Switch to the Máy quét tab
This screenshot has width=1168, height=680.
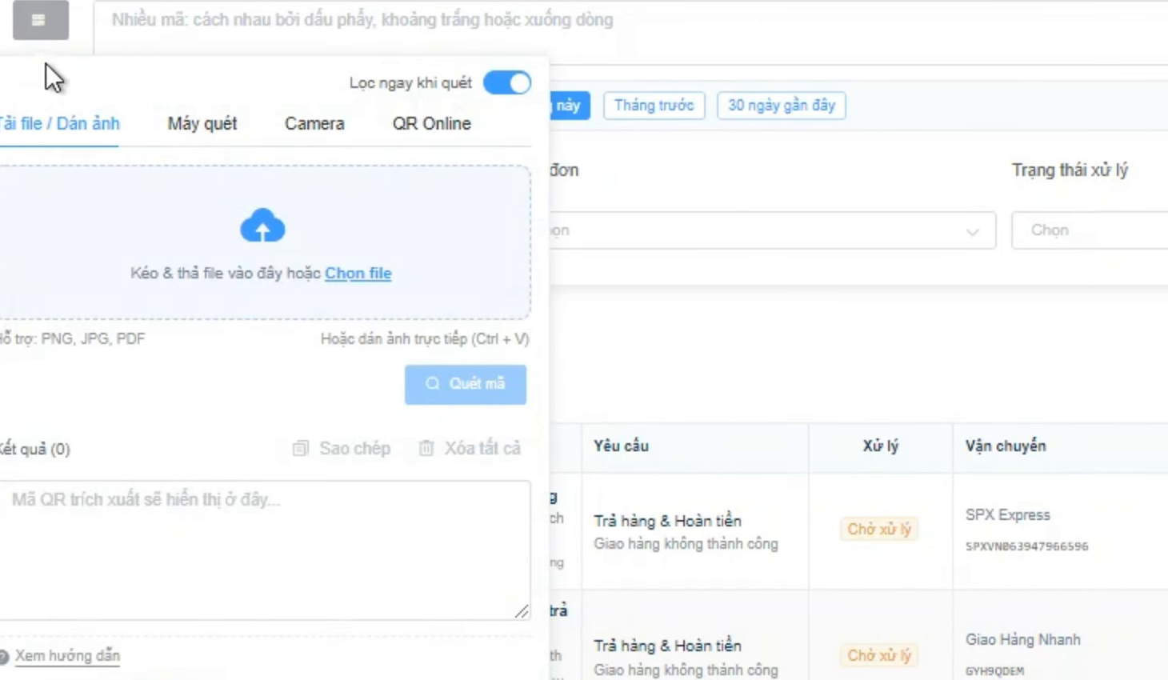click(202, 124)
